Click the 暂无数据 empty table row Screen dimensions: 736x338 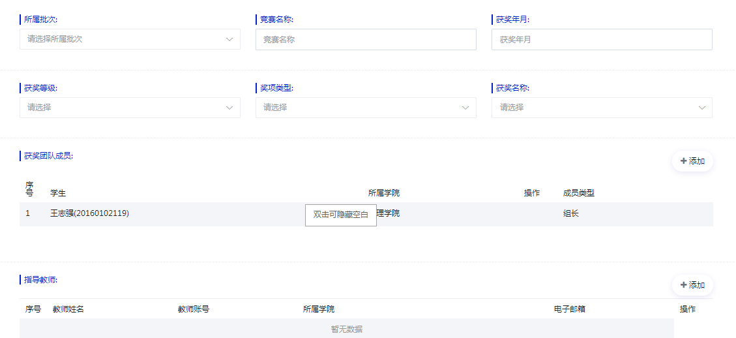click(346, 329)
